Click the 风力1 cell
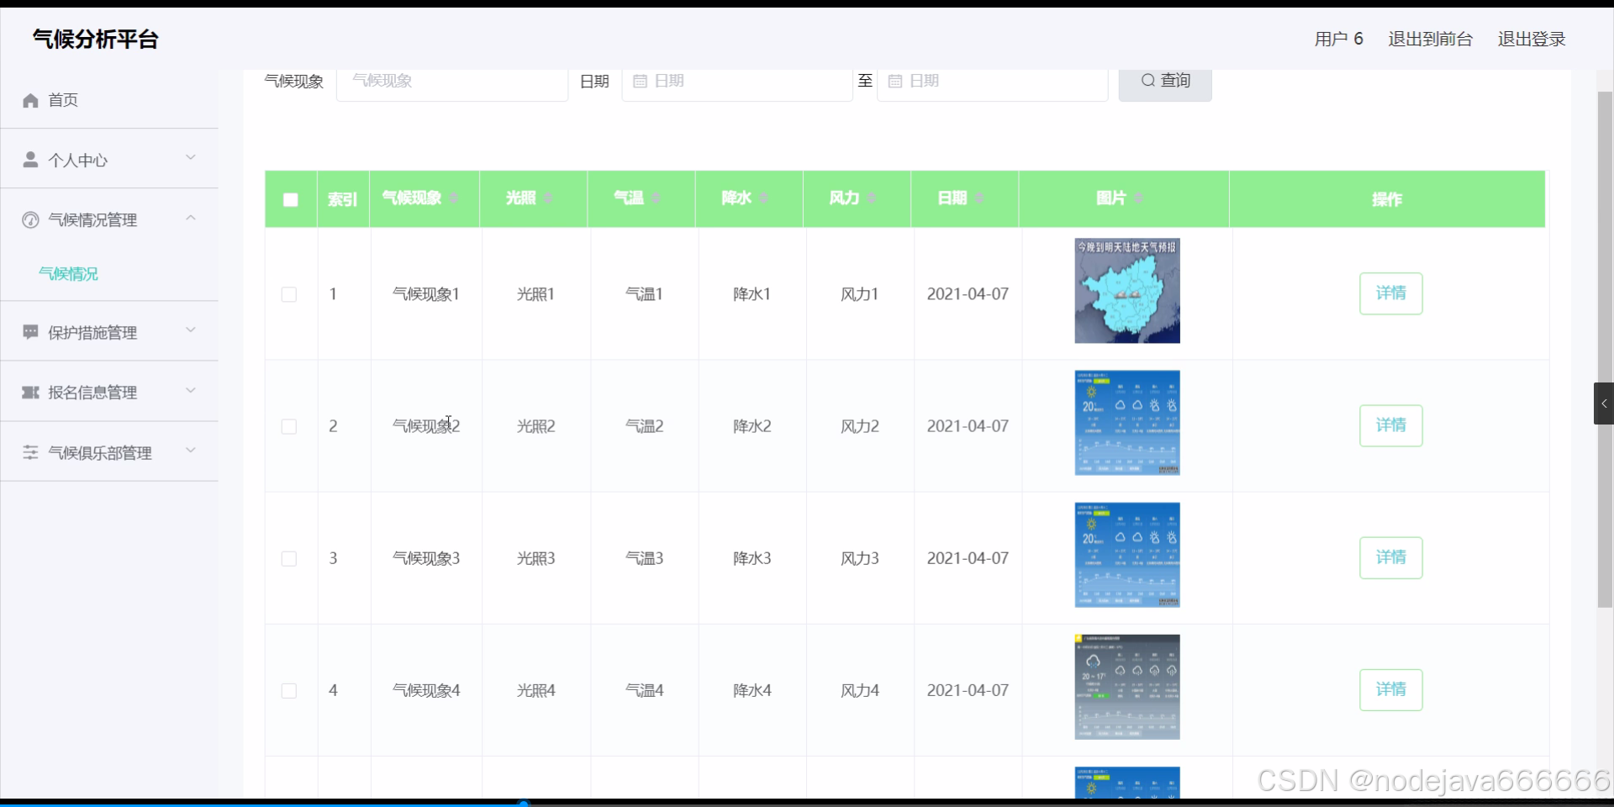The width and height of the screenshot is (1614, 807). [x=860, y=294]
